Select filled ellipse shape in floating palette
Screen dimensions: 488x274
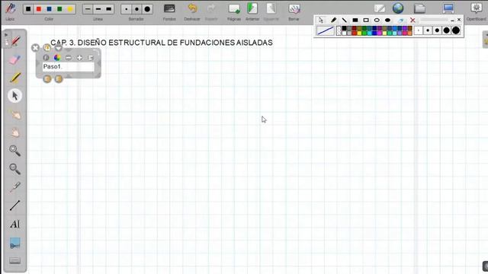pos(388,21)
